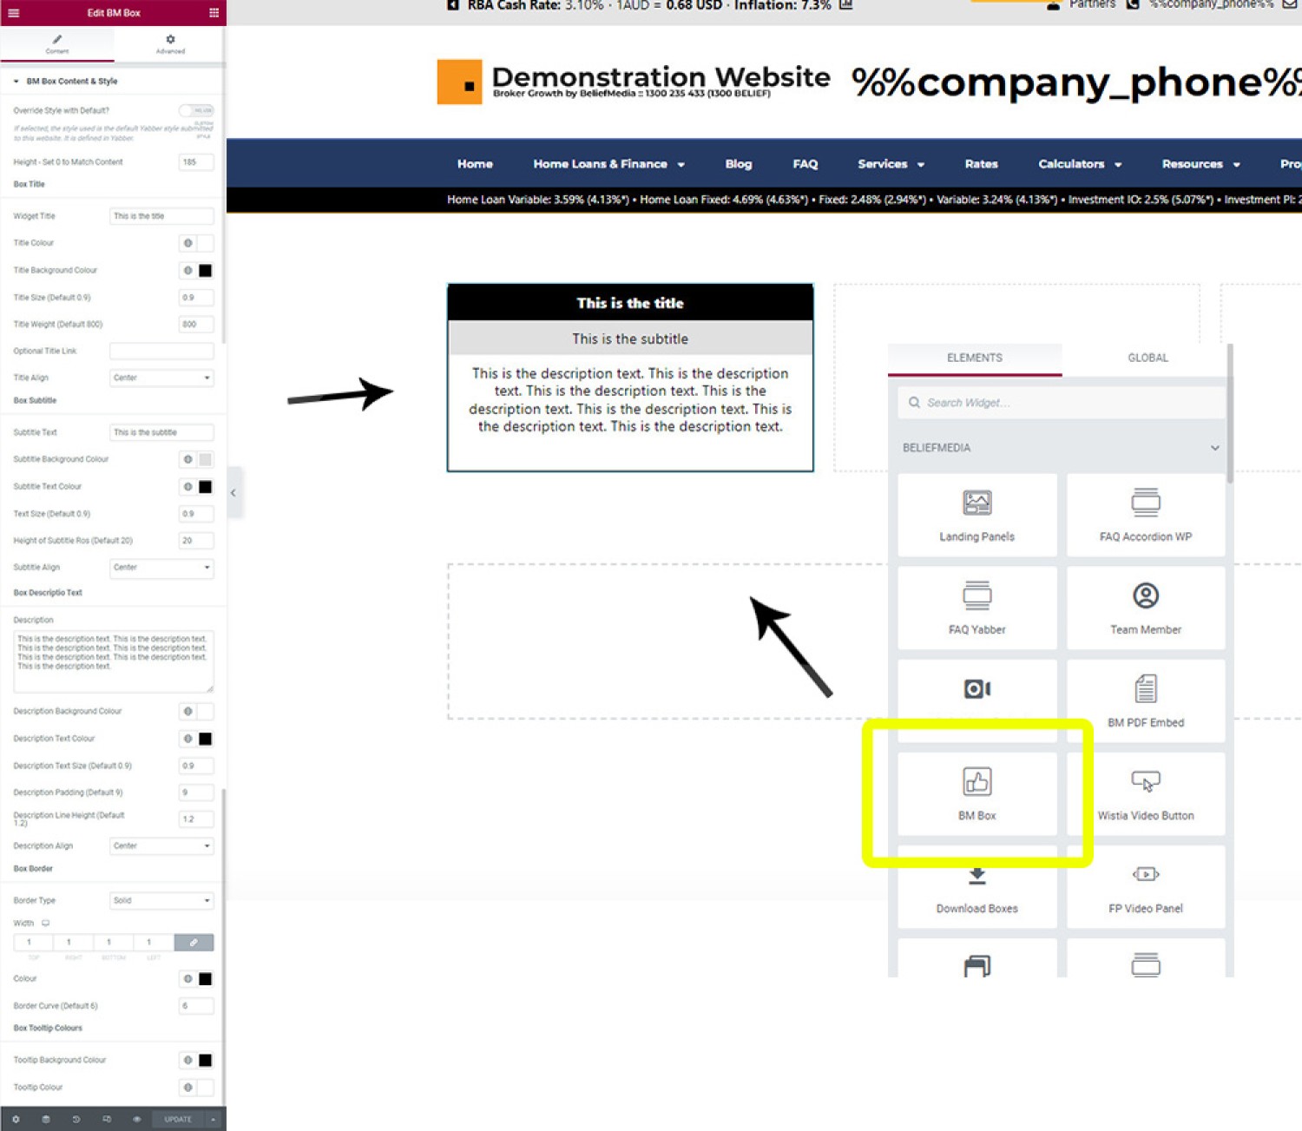Click the preview eye icon in bottom toolbar
Viewport: 1302px width, 1131px height.
tap(136, 1119)
